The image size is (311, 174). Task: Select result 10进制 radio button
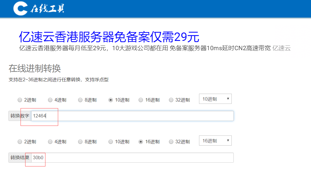click(111, 142)
